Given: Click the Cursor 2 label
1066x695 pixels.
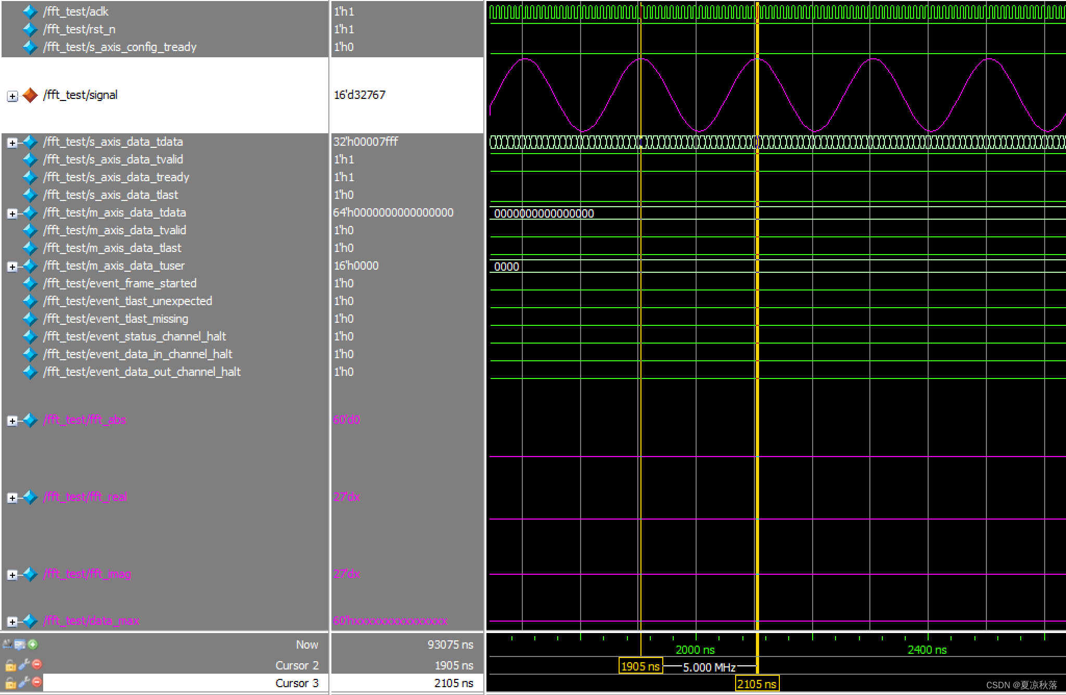Looking at the screenshot, I should click(x=297, y=665).
